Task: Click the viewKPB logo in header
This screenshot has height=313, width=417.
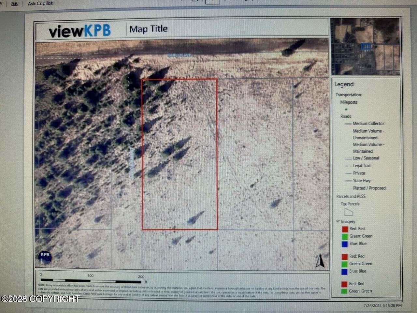Action: click(79, 31)
